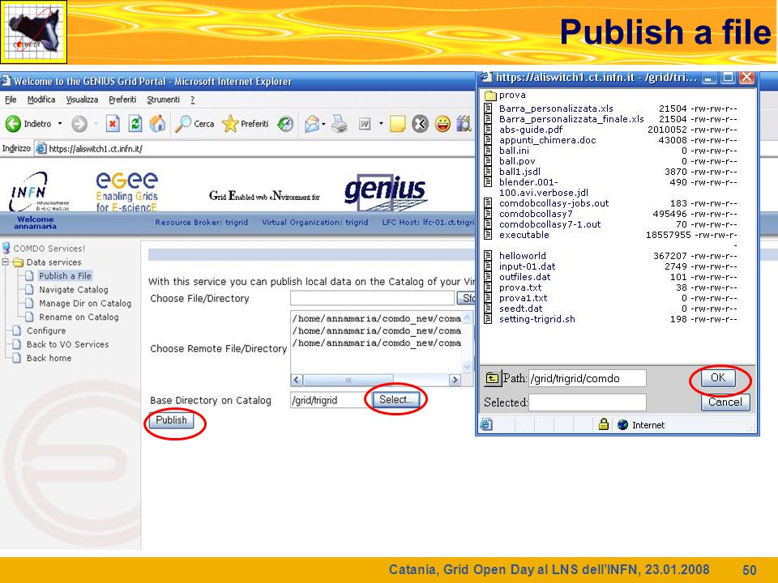778x583 pixels.
Task: Click vertical scrollbar down arrow in listbox
Action: coord(467,368)
